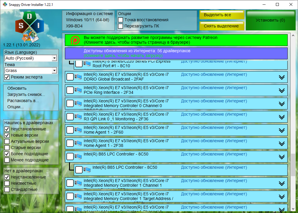
Task: Disable the Режим эксперта checkbox
Action: (7, 77)
